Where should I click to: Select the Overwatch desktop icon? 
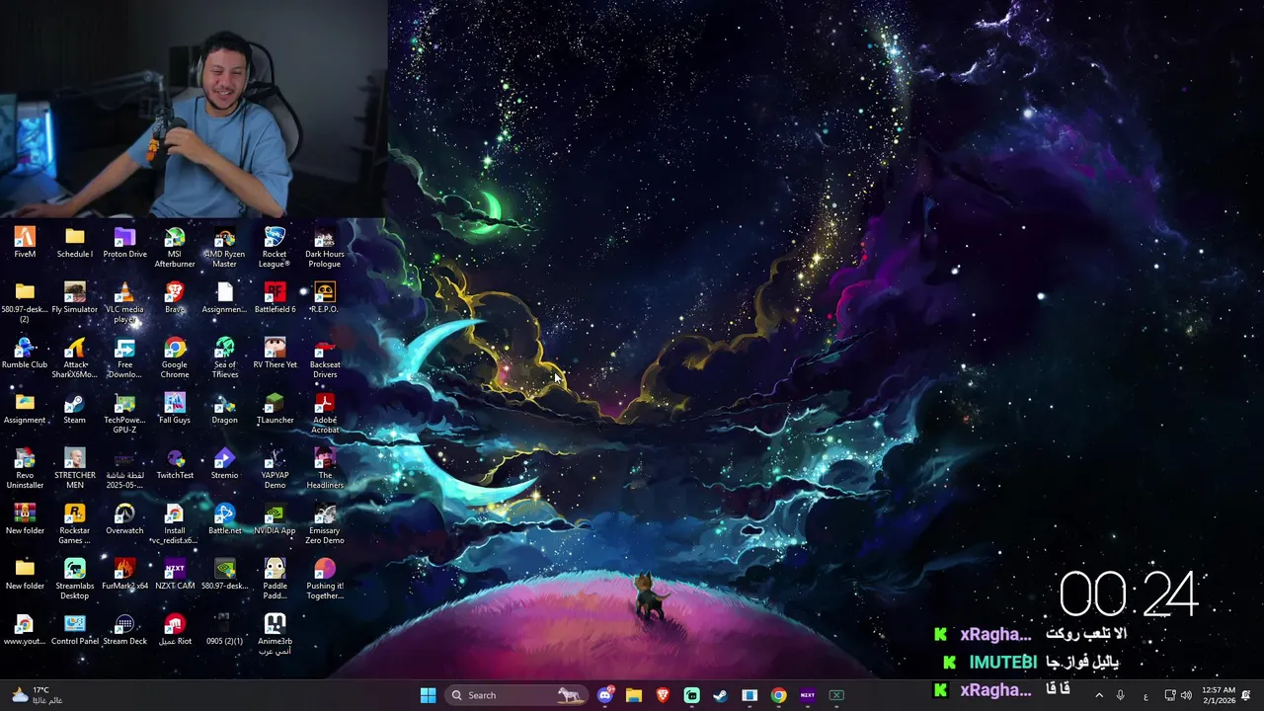pyautogui.click(x=124, y=519)
